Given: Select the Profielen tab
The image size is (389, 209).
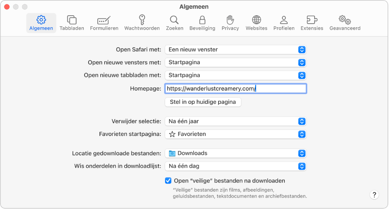Looking at the screenshot, I should (284, 23).
